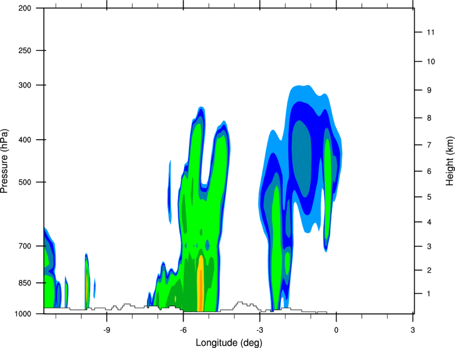Pick the 5 km height label
This screenshot has width=455, height=348.
429,197
